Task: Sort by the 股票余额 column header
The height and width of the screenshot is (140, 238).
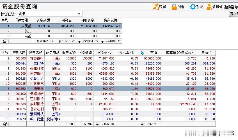Action: click(x=69, y=53)
